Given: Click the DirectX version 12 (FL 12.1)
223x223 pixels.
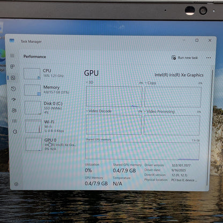Looking at the screenshot, I should [x=179, y=175].
